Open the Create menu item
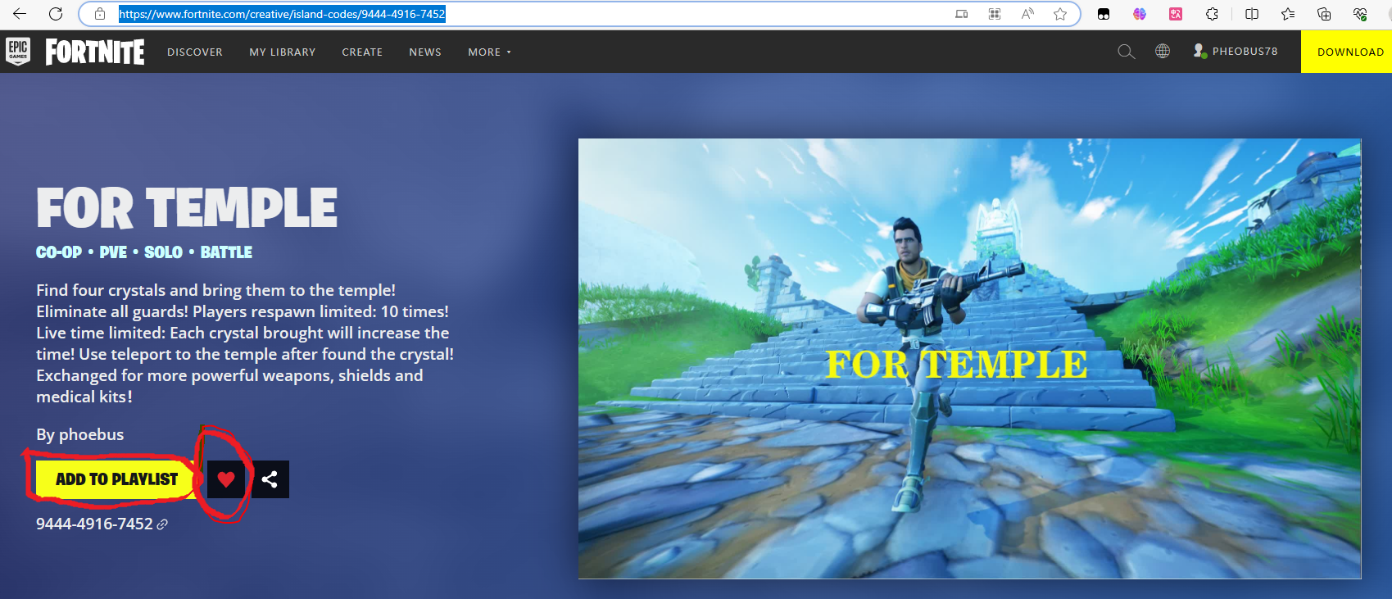Viewport: 1392px width, 599px height. click(362, 52)
